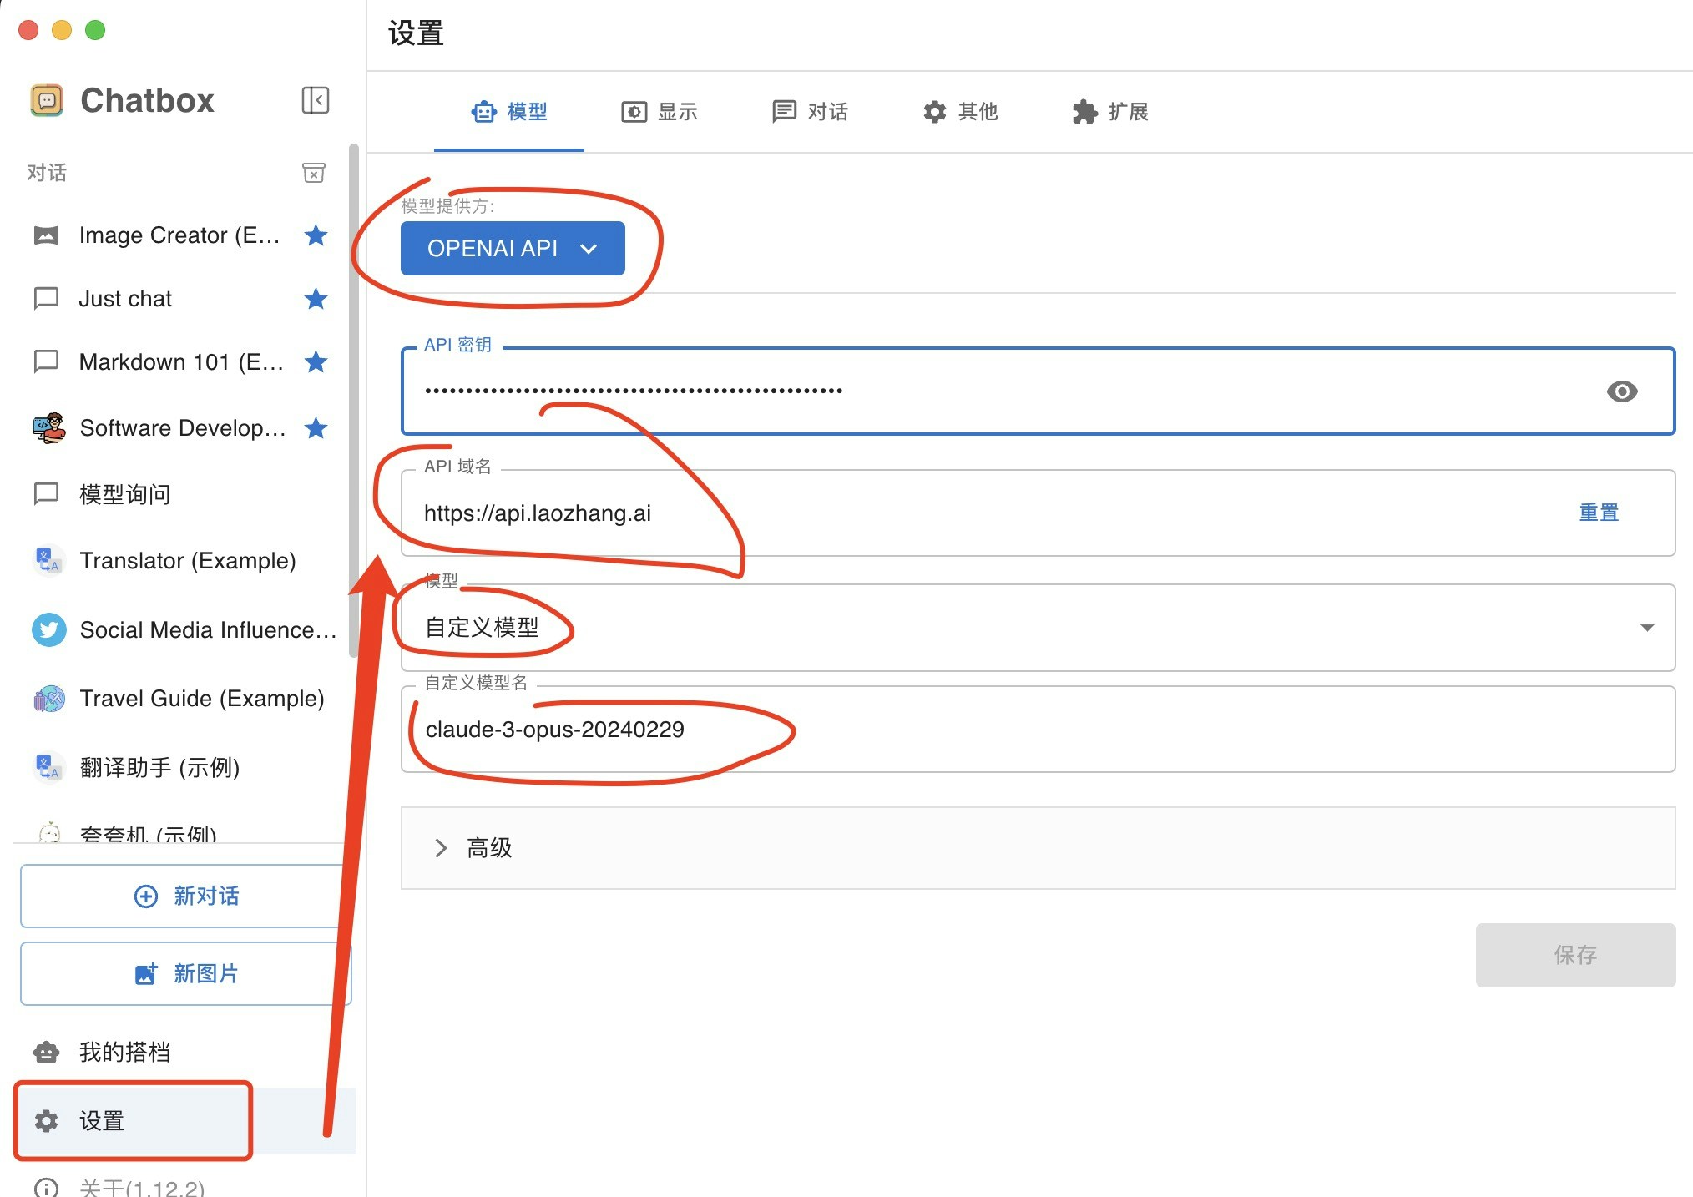Viewport: 1693px width, 1197px height.
Task: Switch to the 扩展 tab
Action: tap(1110, 112)
